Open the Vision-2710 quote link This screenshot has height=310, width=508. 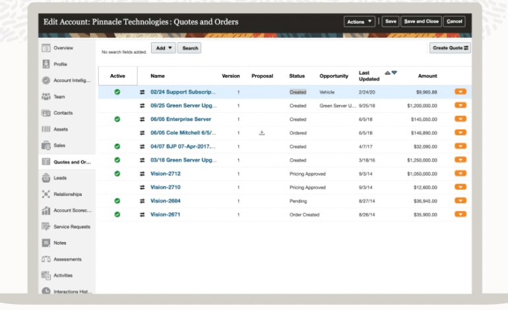click(165, 187)
